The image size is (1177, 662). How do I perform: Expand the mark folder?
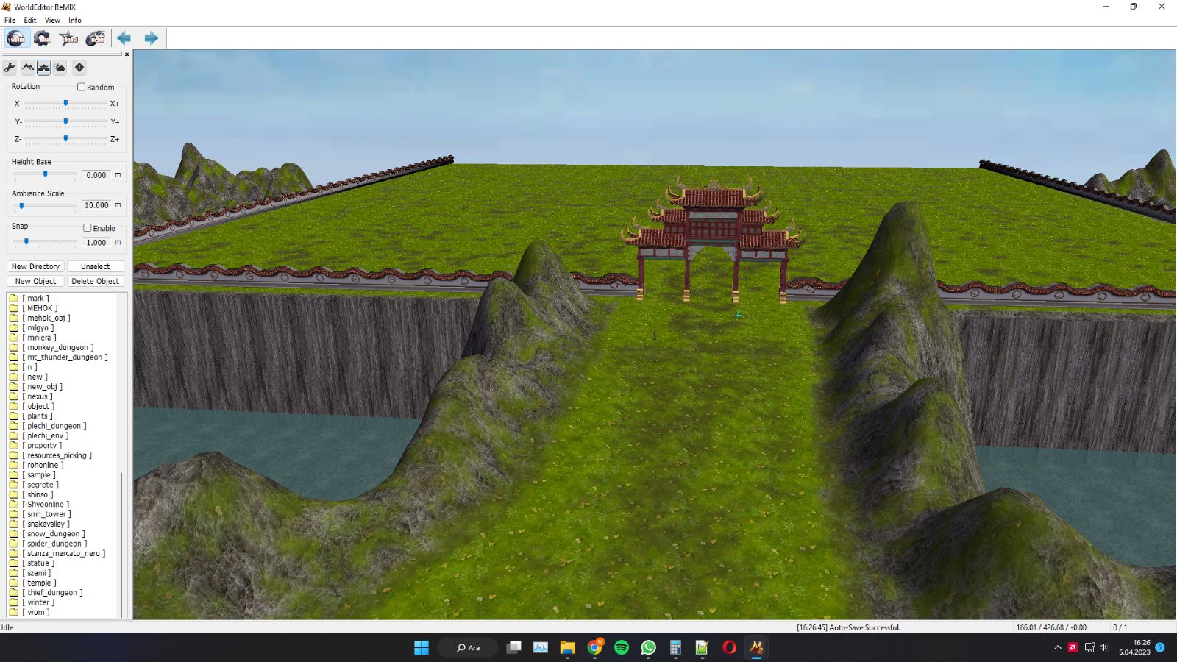tap(29, 299)
